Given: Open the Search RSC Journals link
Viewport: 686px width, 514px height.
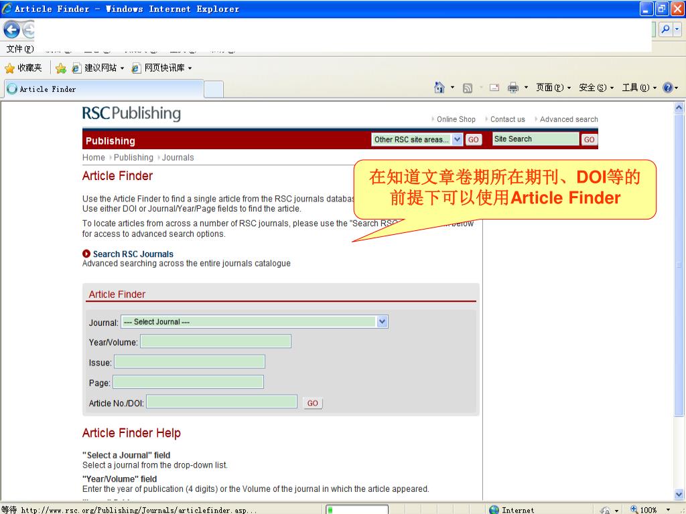Looking at the screenshot, I should pos(133,254).
